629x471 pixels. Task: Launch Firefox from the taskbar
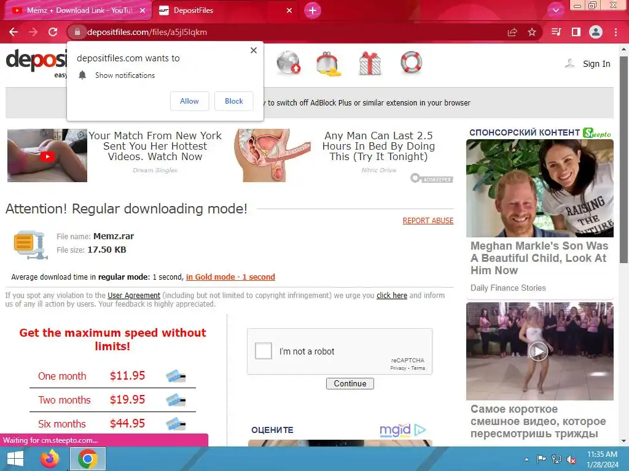tap(50, 459)
